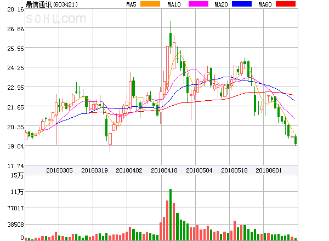329x241 pixels.
Task: Click the 38508 volume axis label
Action: pos(15,225)
